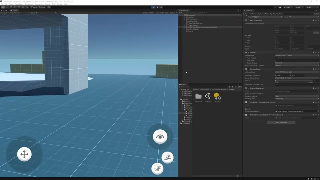320x180 pixels.
Task: Switch to the Scene tab
Action: pyautogui.click(x=4, y=10)
